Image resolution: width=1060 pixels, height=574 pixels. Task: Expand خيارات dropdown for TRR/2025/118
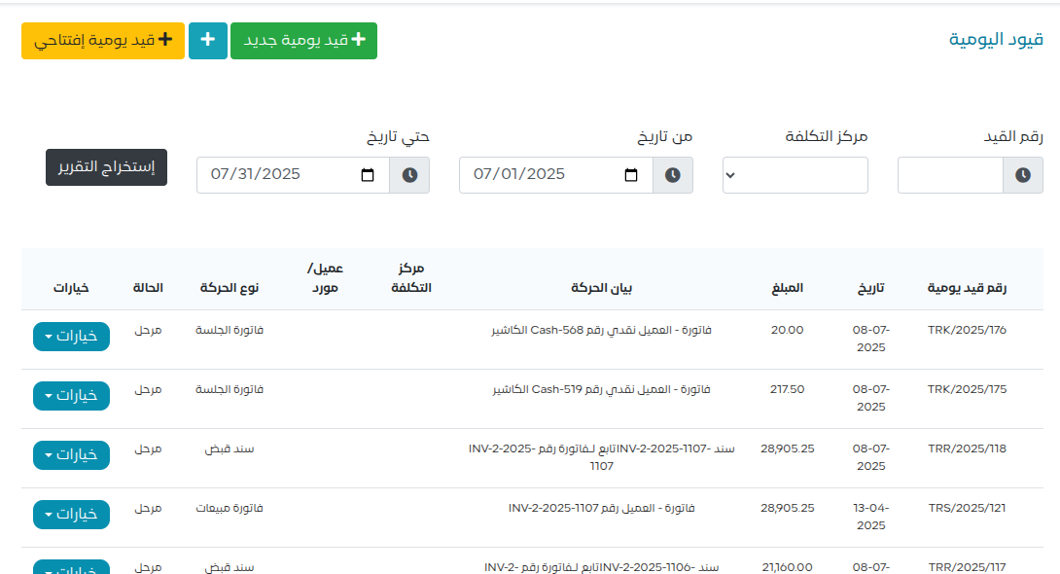pos(71,455)
